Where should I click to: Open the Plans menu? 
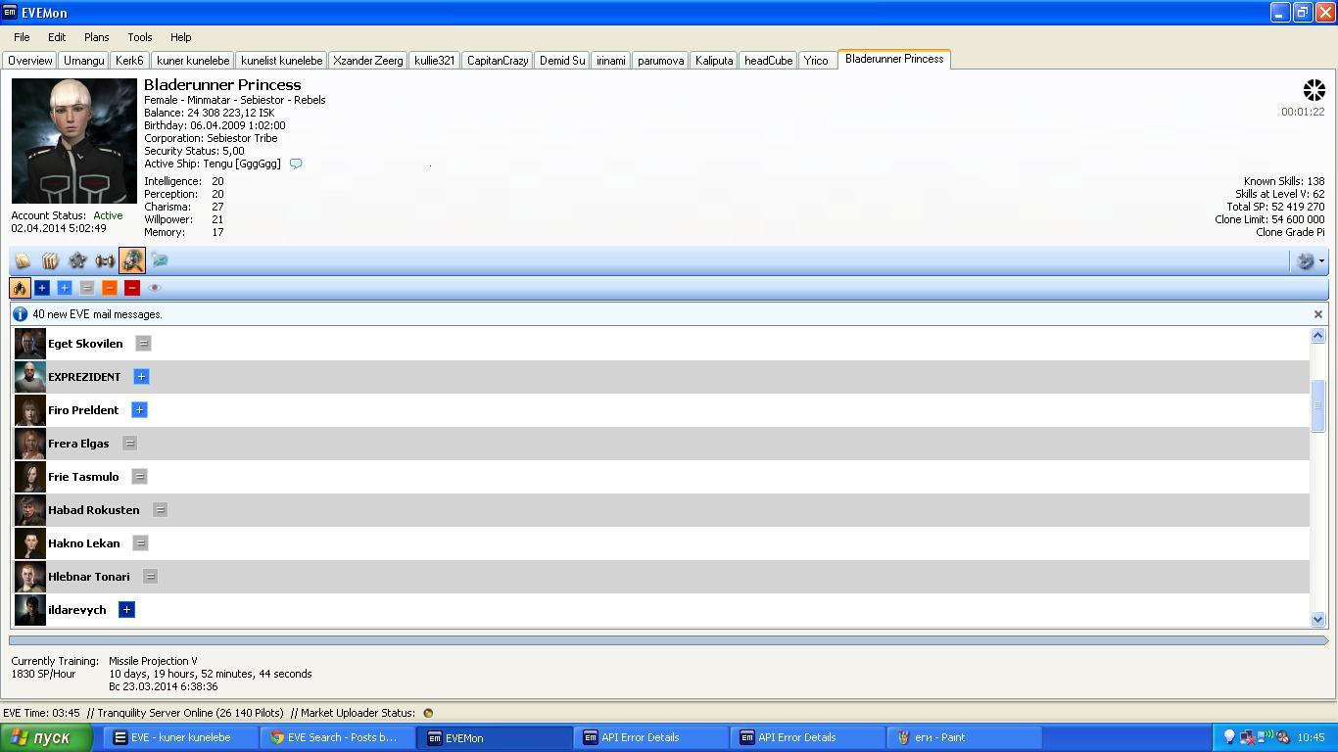pos(96,37)
